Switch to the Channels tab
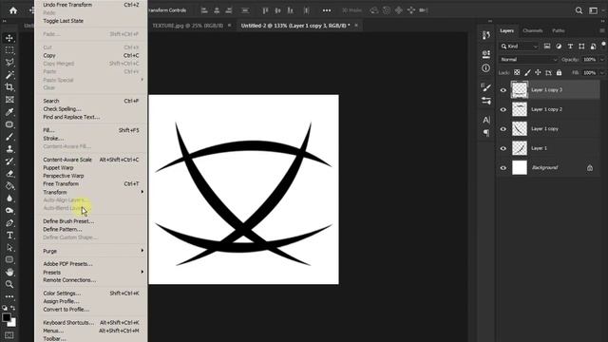The width and height of the screenshot is (608, 342). click(532, 30)
